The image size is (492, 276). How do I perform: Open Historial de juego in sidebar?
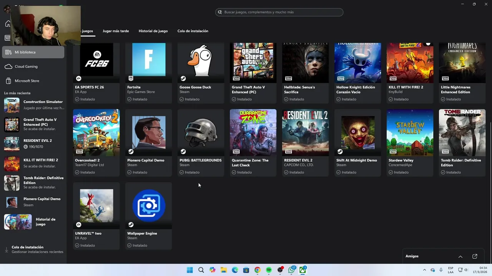point(34,222)
